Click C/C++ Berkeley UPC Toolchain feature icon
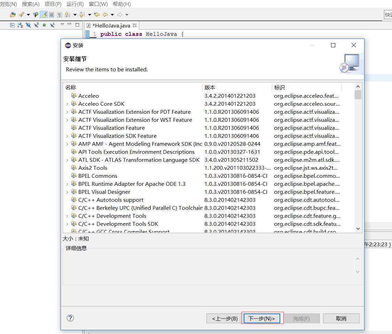This screenshot has width=392, height=334. tap(74, 208)
